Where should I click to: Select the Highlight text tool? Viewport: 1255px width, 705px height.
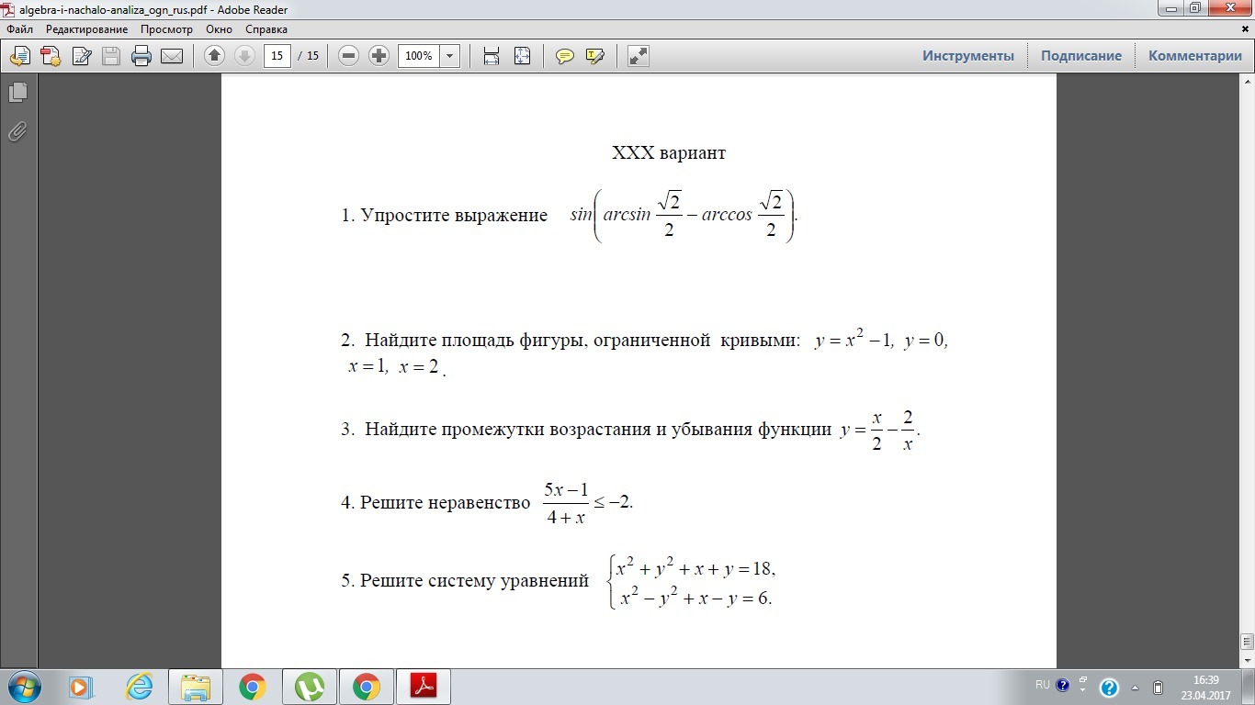[x=594, y=56]
